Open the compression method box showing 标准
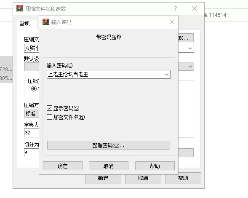 (32, 113)
